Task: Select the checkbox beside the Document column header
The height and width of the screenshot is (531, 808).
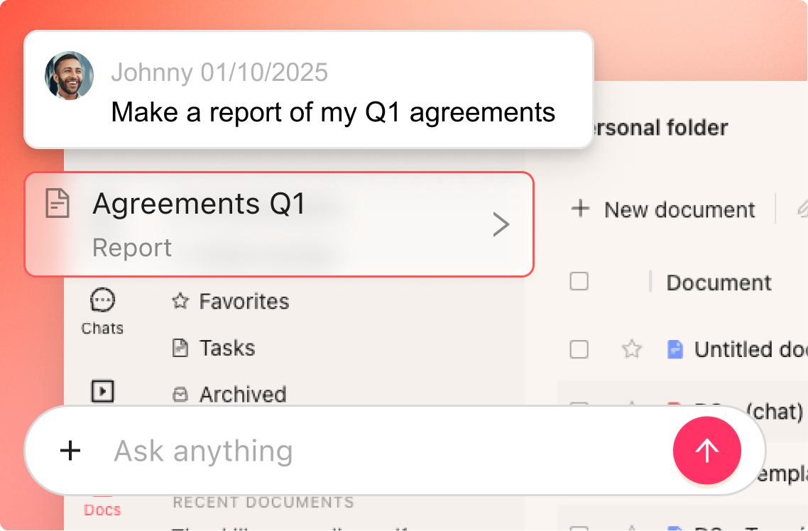Action: click(579, 282)
